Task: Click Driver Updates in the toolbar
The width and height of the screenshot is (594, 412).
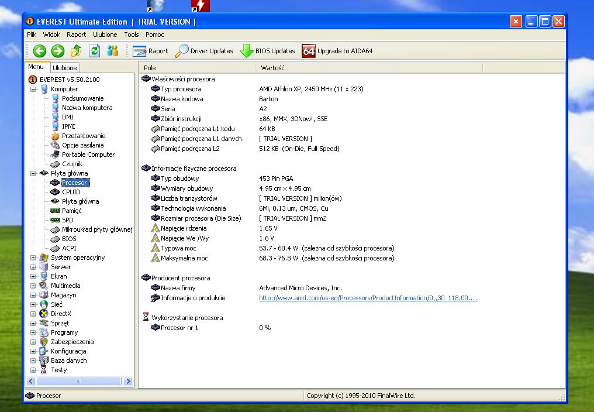Action: pos(204,51)
